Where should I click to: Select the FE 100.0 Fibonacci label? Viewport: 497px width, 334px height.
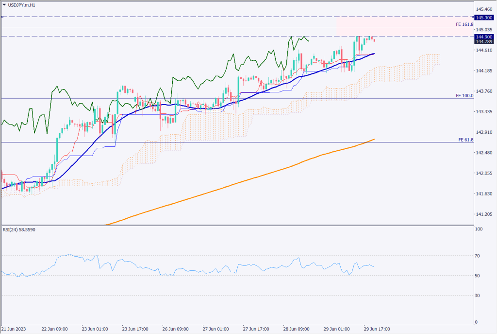click(464, 96)
